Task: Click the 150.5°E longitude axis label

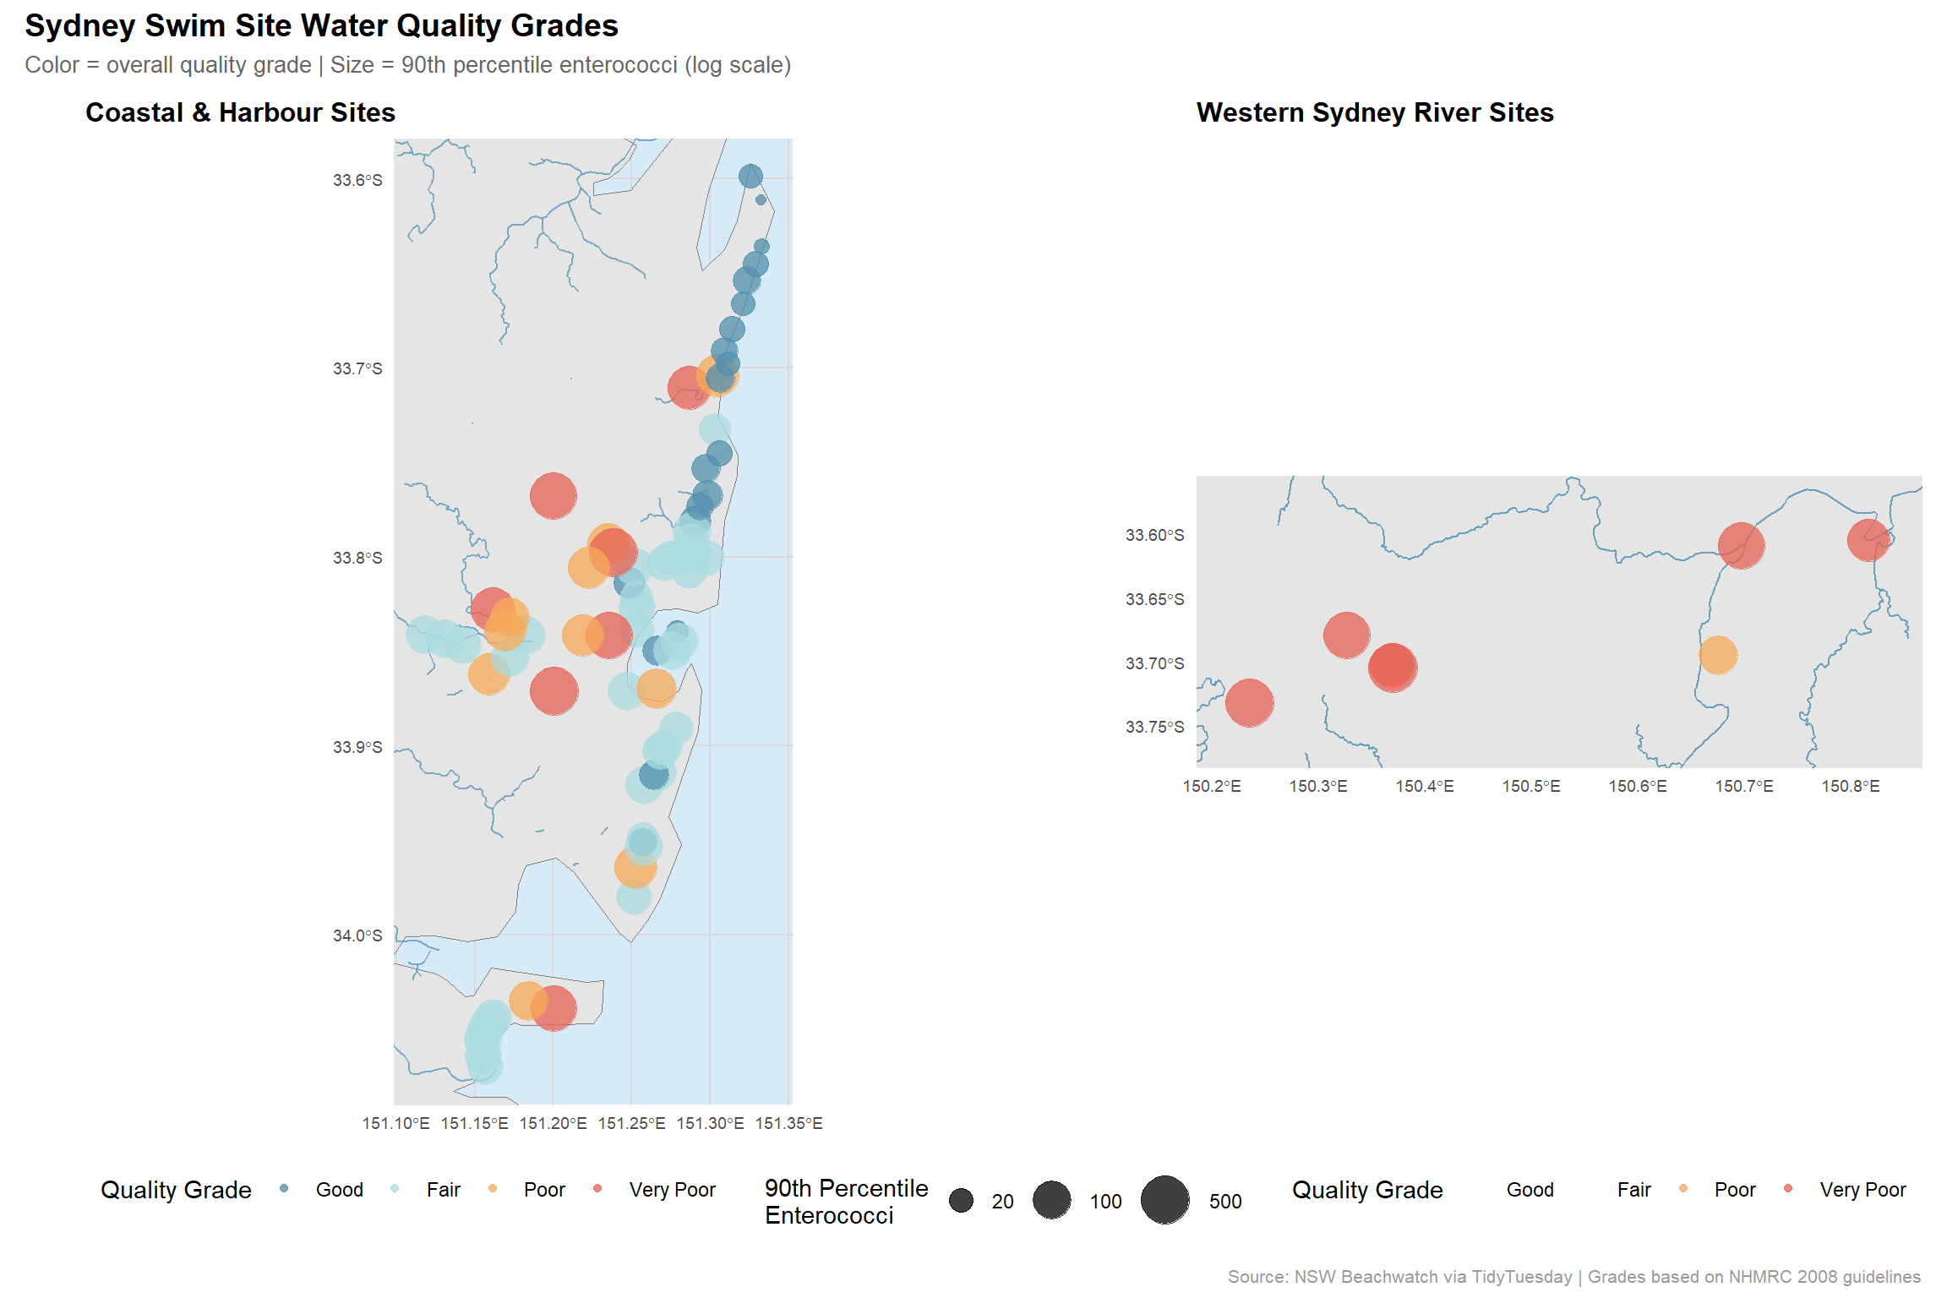Action: click(x=1530, y=786)
